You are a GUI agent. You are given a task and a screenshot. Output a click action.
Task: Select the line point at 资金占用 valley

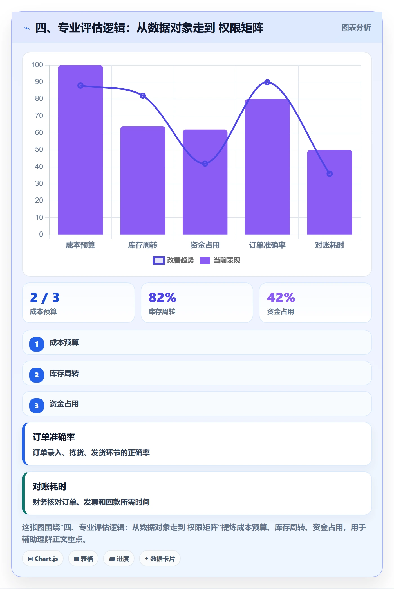point(205,163)
